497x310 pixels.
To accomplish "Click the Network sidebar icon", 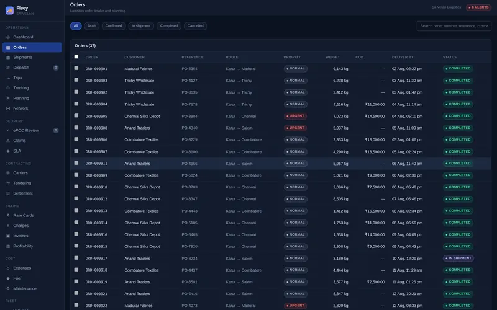I will [x=8, y=108].
